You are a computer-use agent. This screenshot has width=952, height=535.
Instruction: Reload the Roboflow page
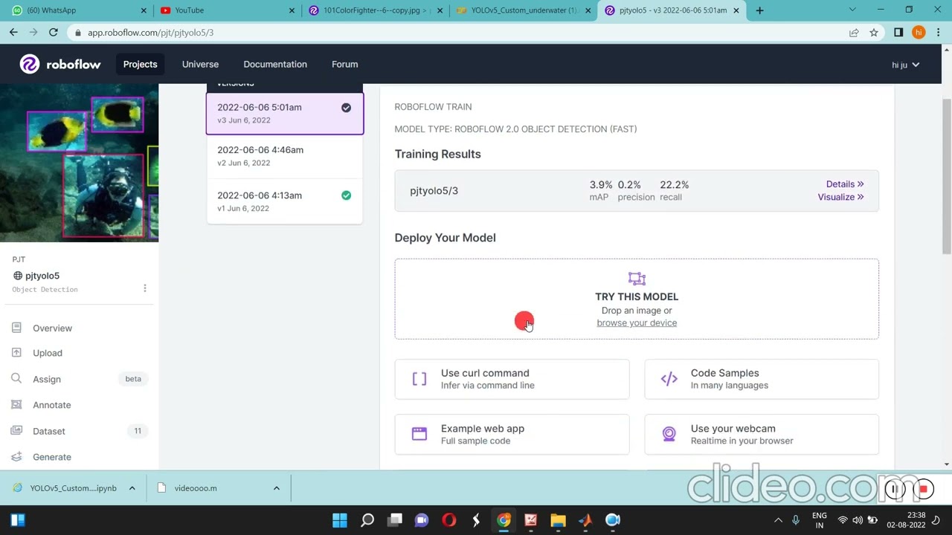click(54, 33)
